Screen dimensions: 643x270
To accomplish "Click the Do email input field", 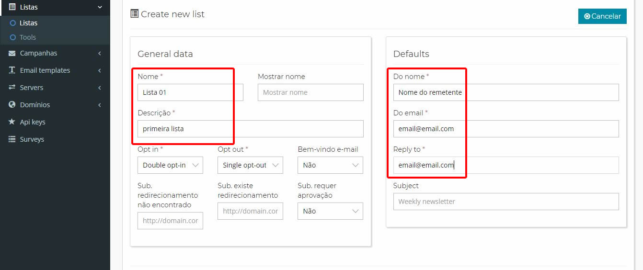I will (x=506, y=129).
